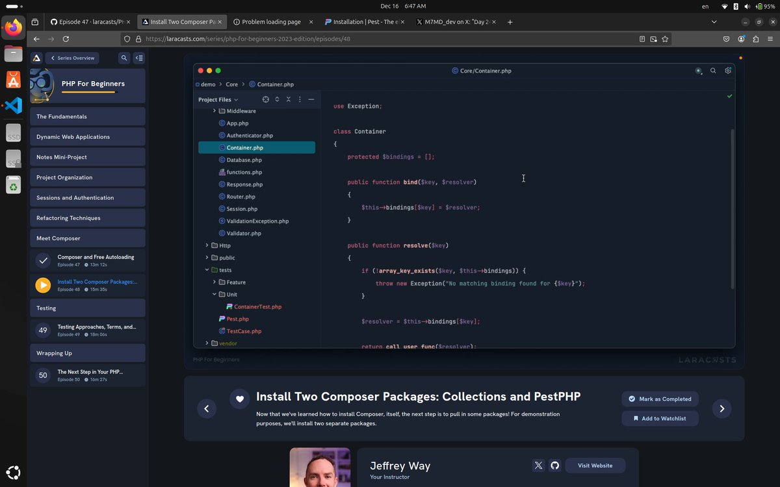
Task: Collapse the Testing section
Action: click(x=88, y=308)
